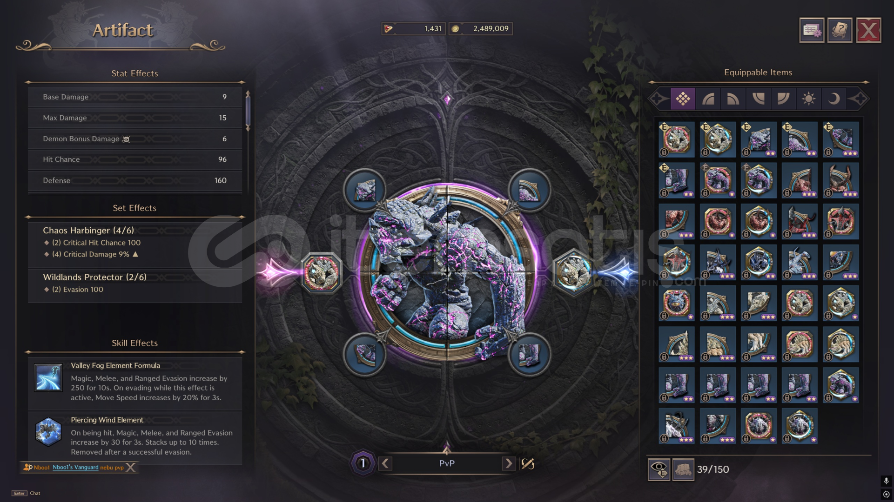Click the right moon artifact slot
Image resolution: width=894 pixels, height=502 pixels.
573,272
